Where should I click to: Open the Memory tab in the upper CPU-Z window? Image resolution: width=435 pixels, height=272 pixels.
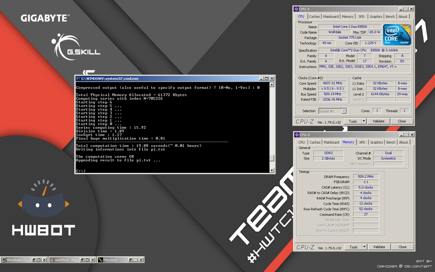(x=348, y=17)
